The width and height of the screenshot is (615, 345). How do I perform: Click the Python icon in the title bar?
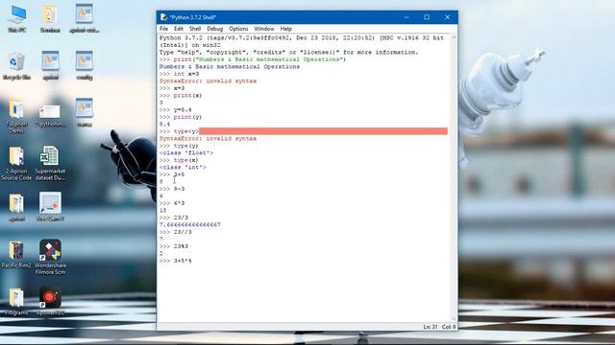(163, 17)
